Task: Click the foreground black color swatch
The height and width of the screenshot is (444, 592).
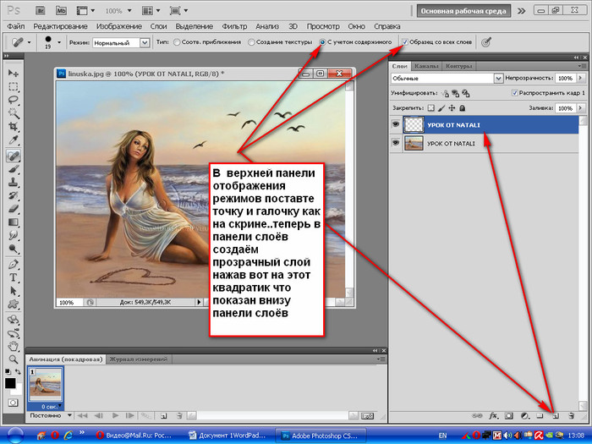Action: (x=10, y=383)
